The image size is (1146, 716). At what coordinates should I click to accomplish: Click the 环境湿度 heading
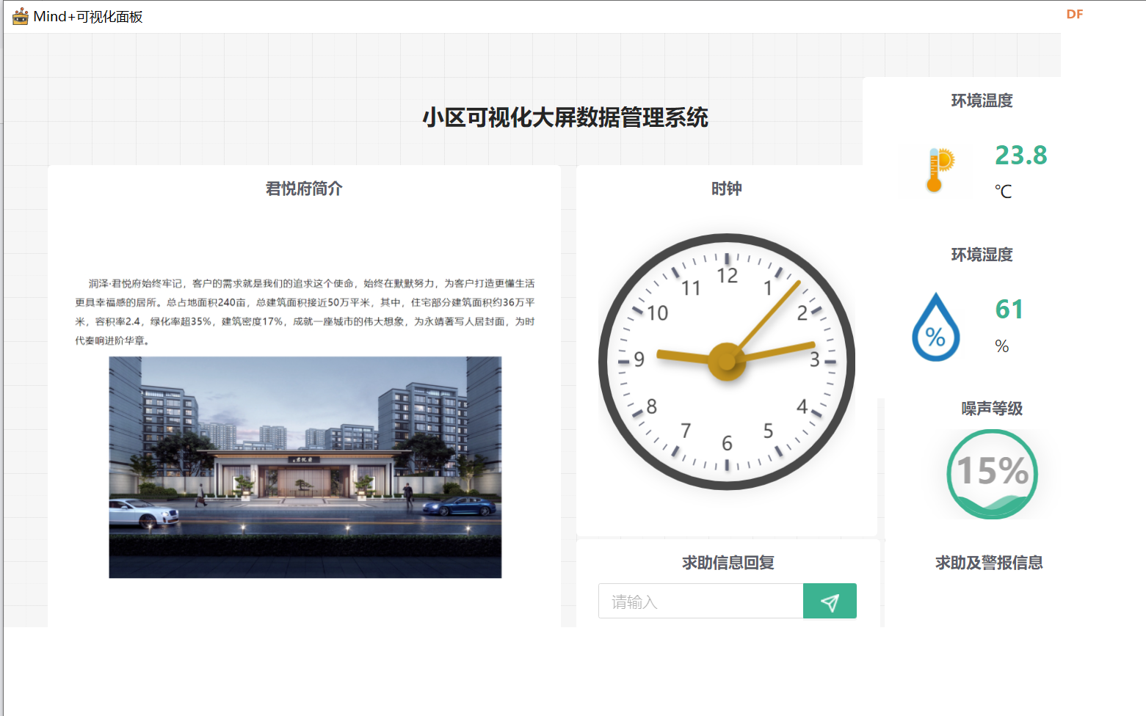[x=982, y=255]
